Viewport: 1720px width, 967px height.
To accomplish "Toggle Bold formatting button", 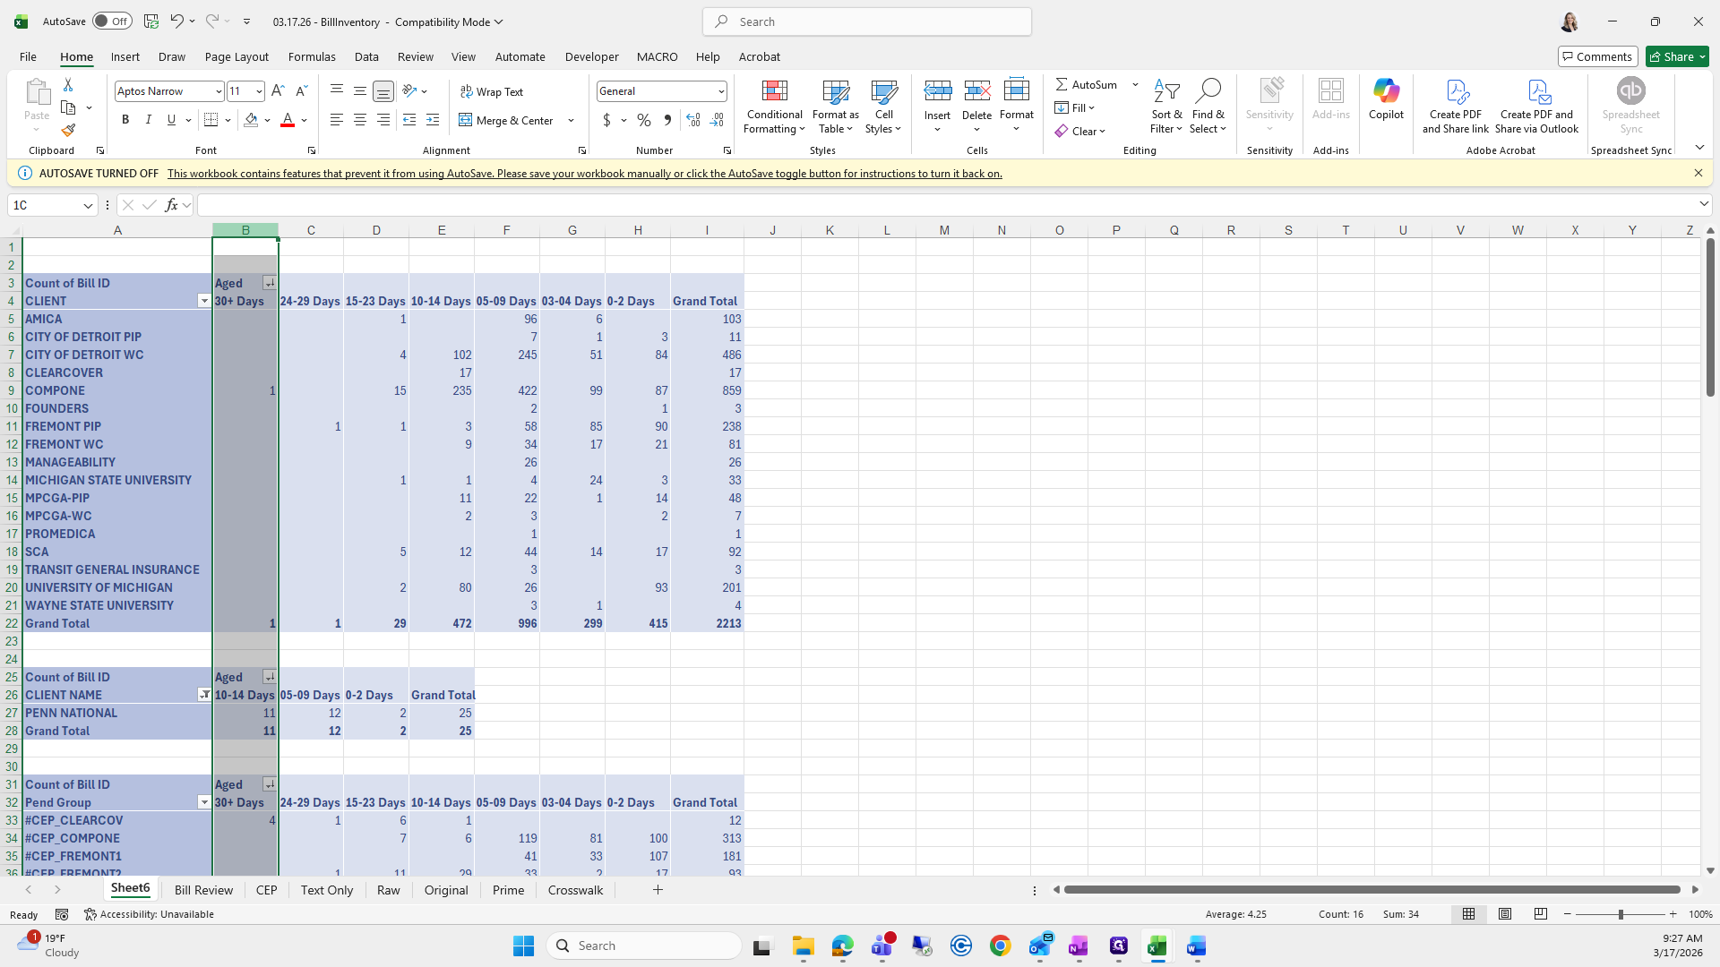I will tap(125, 120).
